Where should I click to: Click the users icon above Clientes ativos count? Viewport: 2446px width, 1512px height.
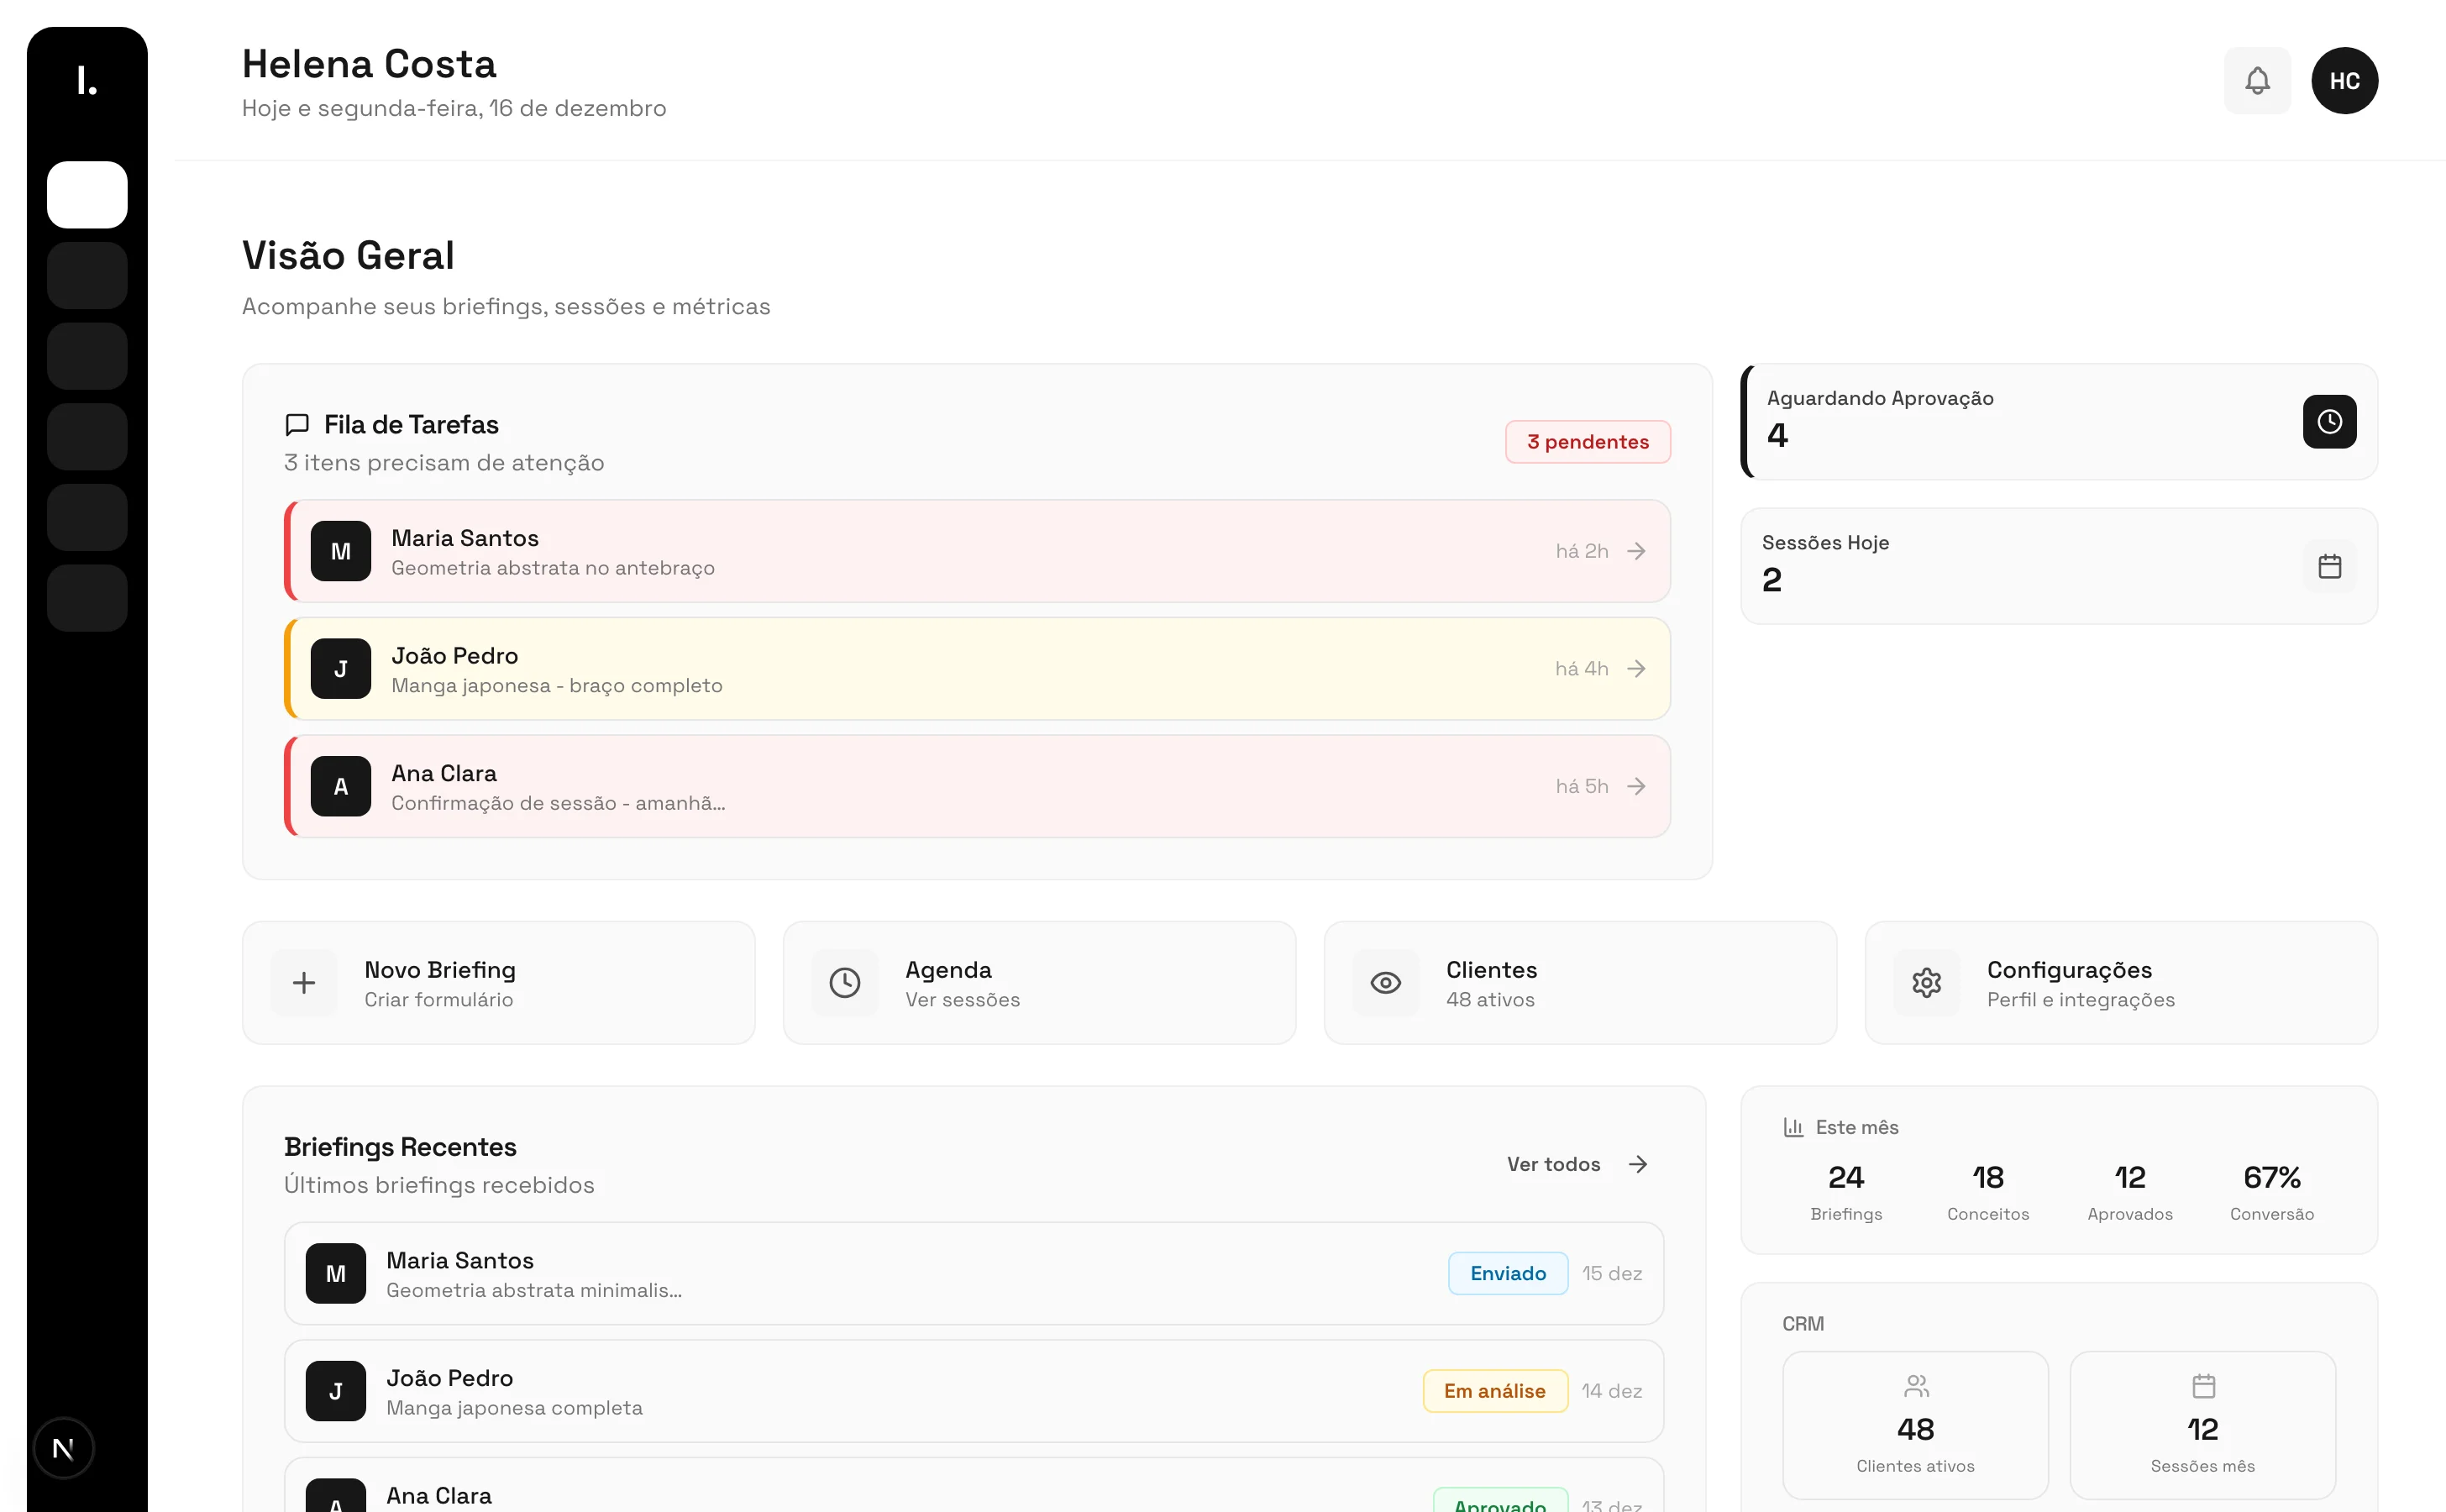1916,1385
